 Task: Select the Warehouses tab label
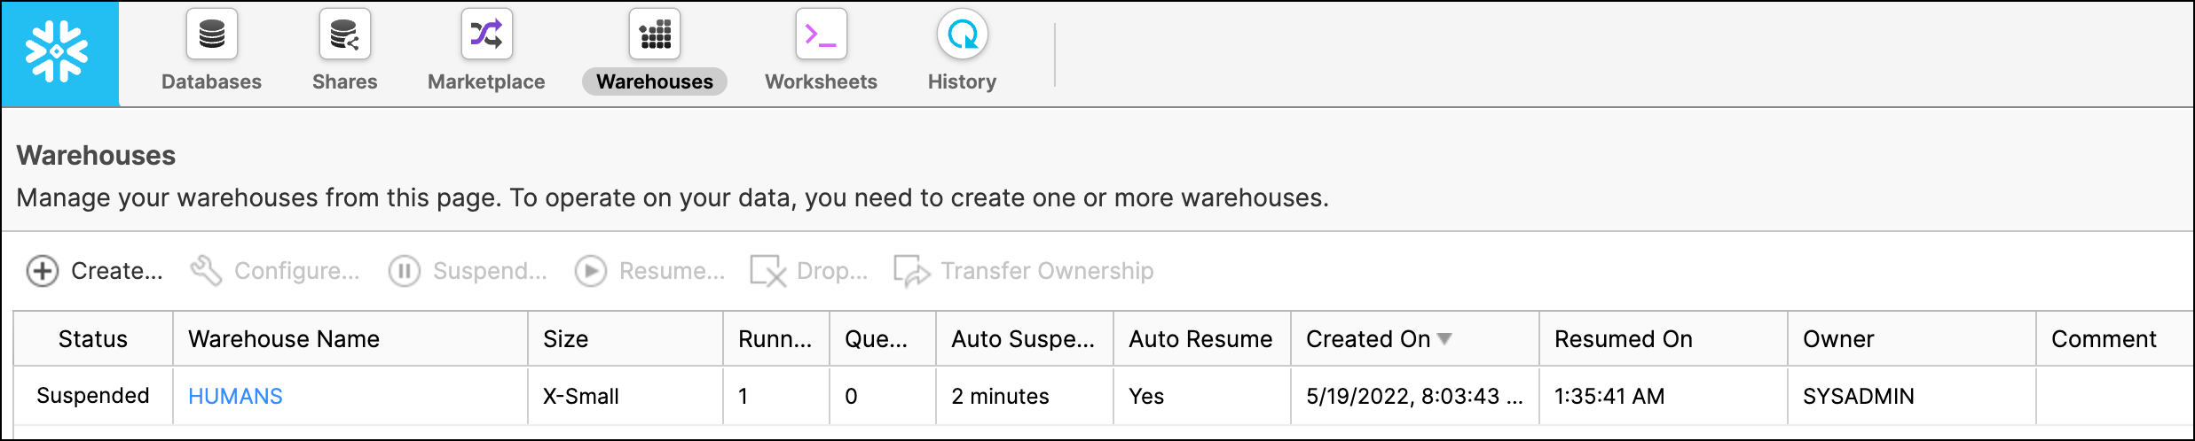pos(655,81)
